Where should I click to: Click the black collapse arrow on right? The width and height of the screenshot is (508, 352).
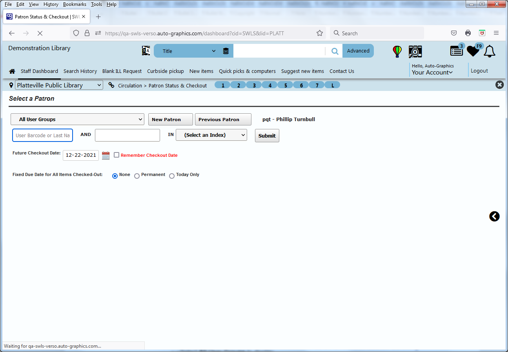click(x=494, y=216)
